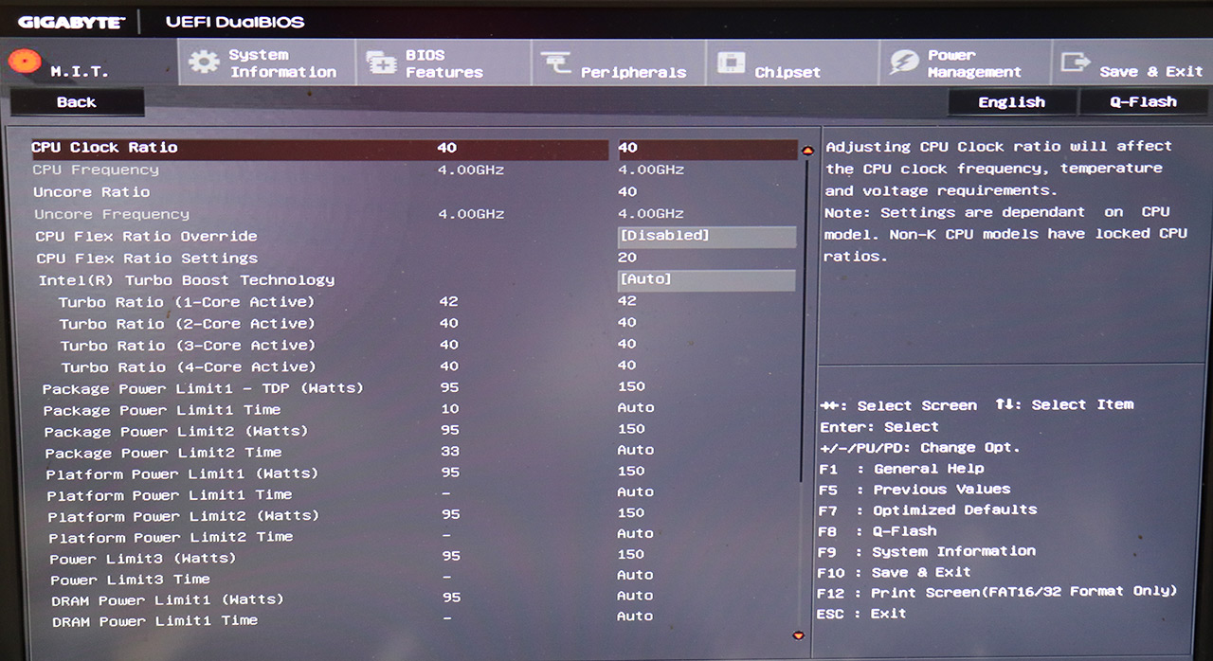
Task: Switch to the BIOS Features tab
Action: [444, 63]
